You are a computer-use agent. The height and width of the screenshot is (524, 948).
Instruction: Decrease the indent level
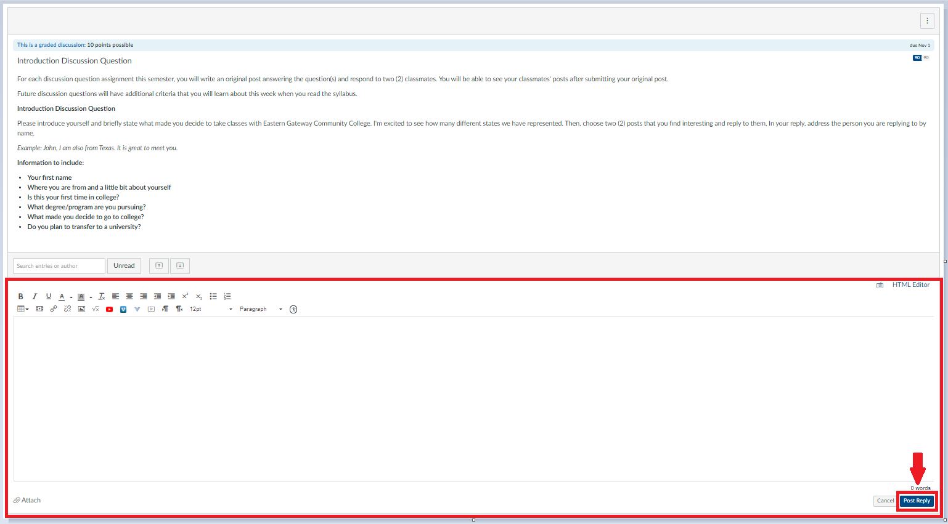157,296
